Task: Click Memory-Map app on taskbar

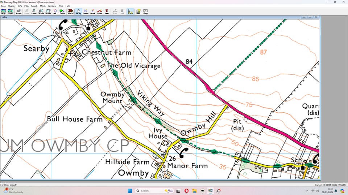Action: (210, 191)
